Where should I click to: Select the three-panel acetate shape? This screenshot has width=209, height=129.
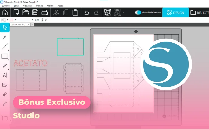(32, 80)
